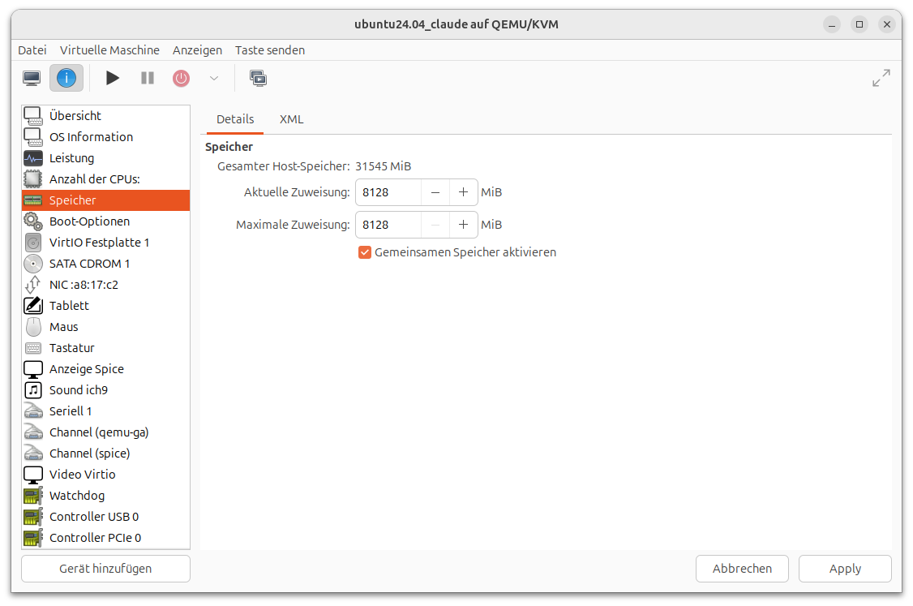This screenshot has height=606, width=913.
Task: Increase Maximale Zuweisung with plus button
Action: (463, 225)
